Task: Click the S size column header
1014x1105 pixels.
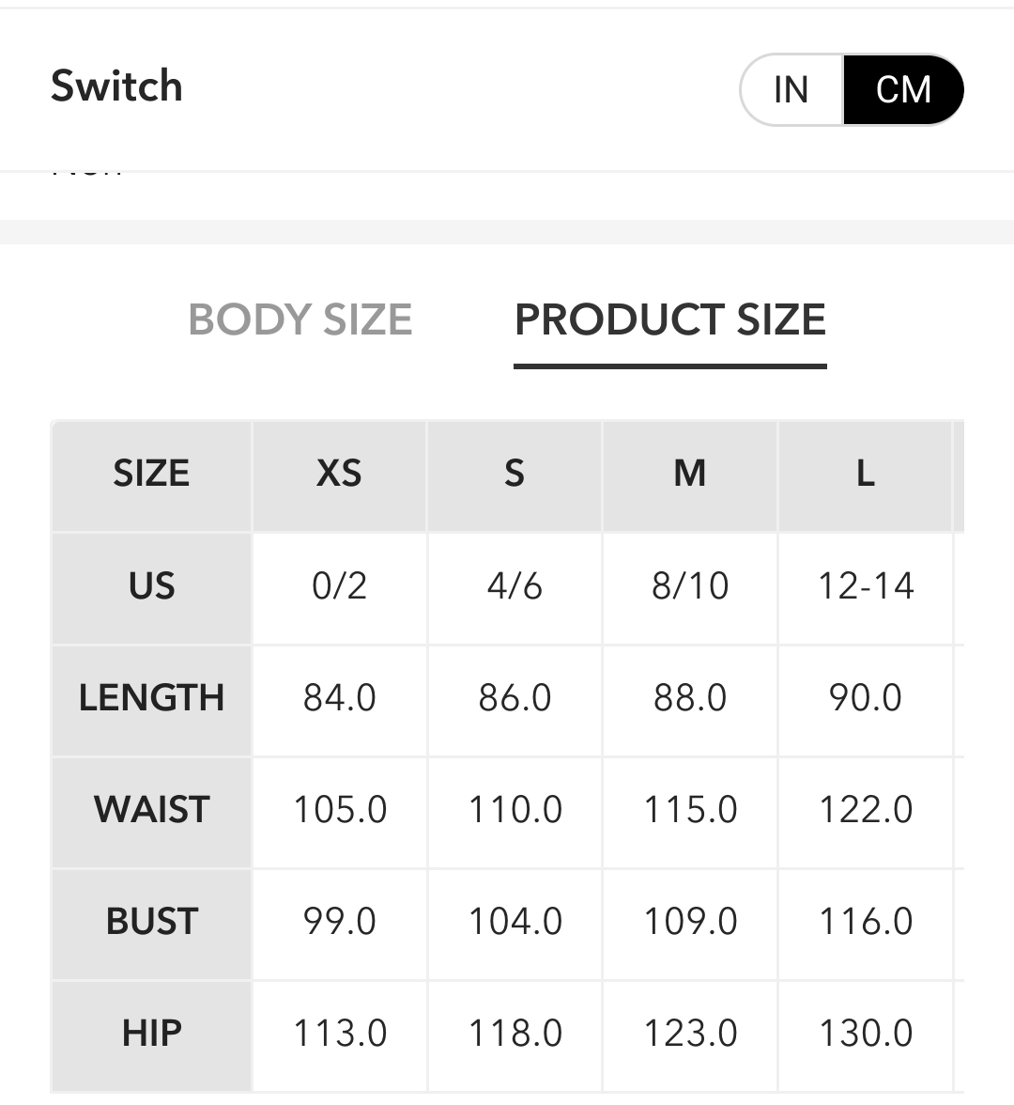Action: point(515,474)
